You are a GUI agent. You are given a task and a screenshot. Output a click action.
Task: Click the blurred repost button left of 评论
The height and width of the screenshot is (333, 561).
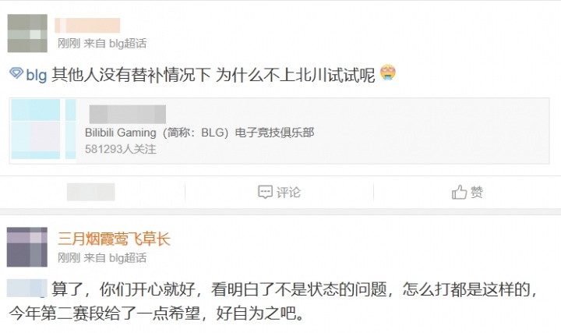91,192
